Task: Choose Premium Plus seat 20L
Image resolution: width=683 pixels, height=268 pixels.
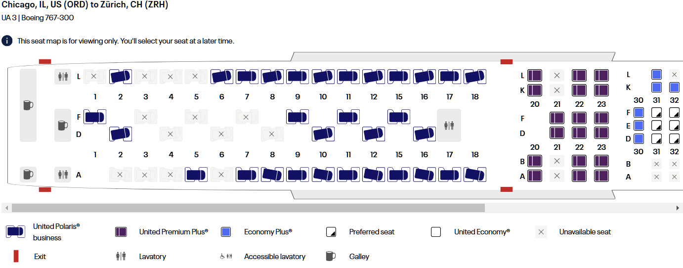Action: click(534, 76)
